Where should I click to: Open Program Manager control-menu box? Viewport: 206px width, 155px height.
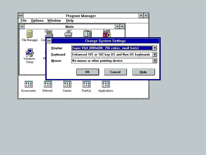(21, 16)
